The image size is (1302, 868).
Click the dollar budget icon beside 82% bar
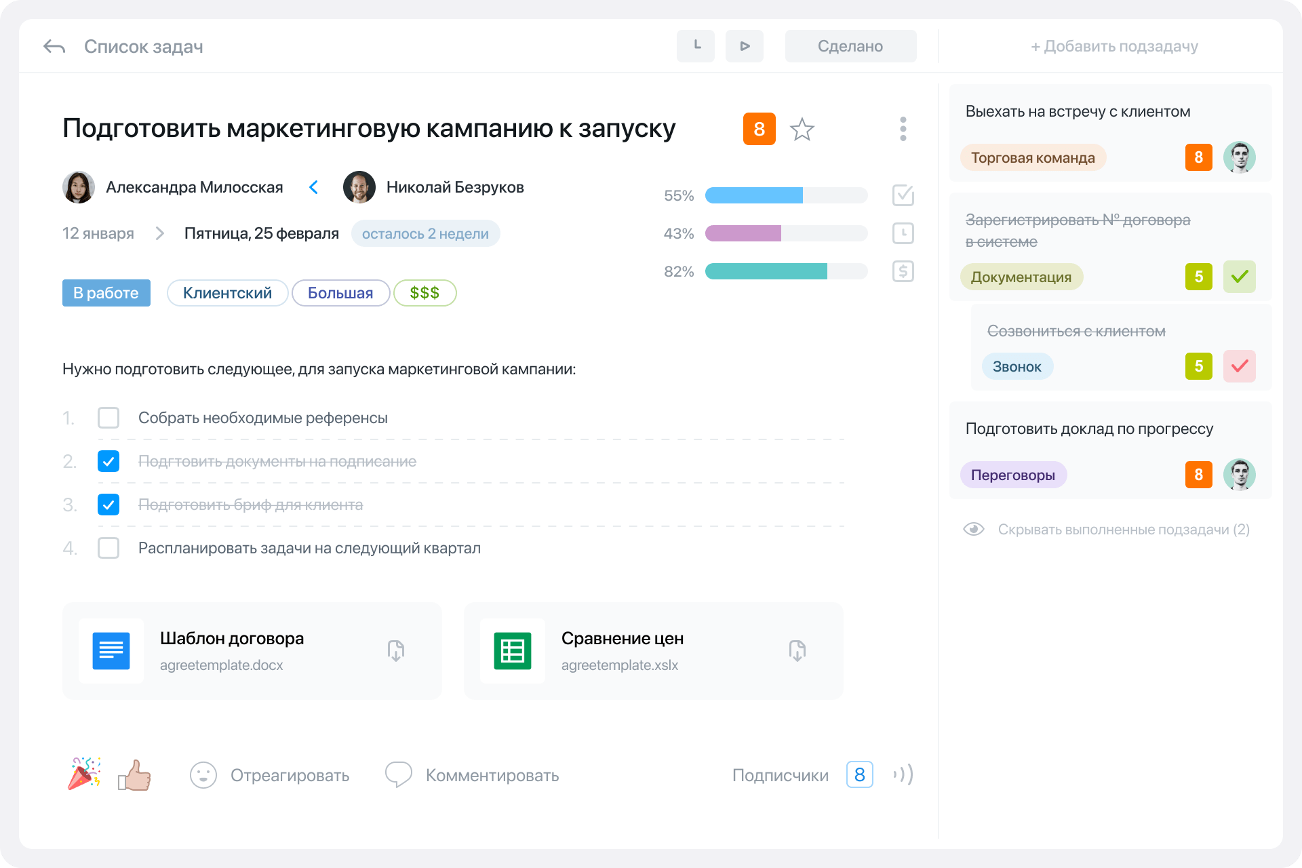903,271
